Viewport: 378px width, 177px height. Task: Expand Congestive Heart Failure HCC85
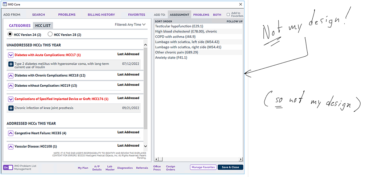click(11, 133)
